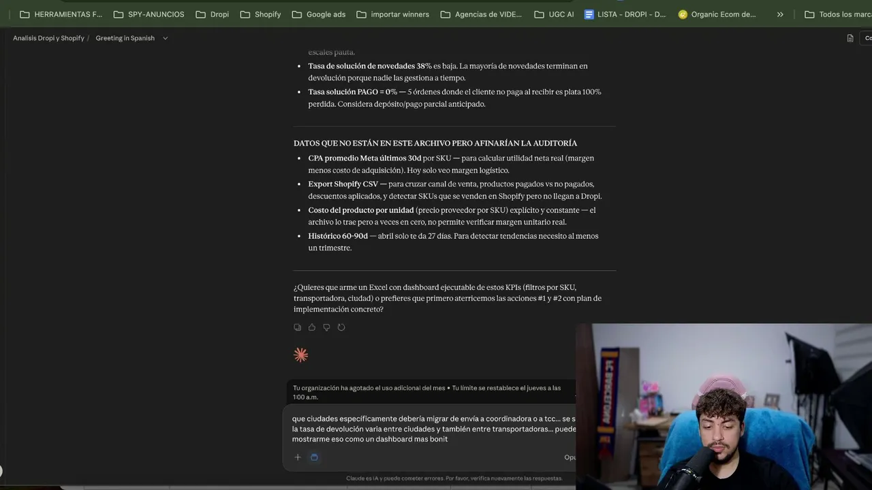The image size is (872, 490).
Task: Click the usage limit notice banner
Action: 429,392
